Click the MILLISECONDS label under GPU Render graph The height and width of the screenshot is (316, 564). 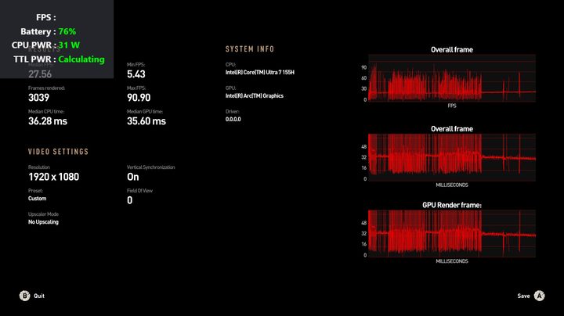click(452, 261)
